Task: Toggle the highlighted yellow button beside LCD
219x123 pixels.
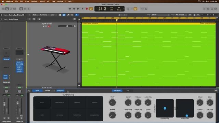Action: point(136,9)
